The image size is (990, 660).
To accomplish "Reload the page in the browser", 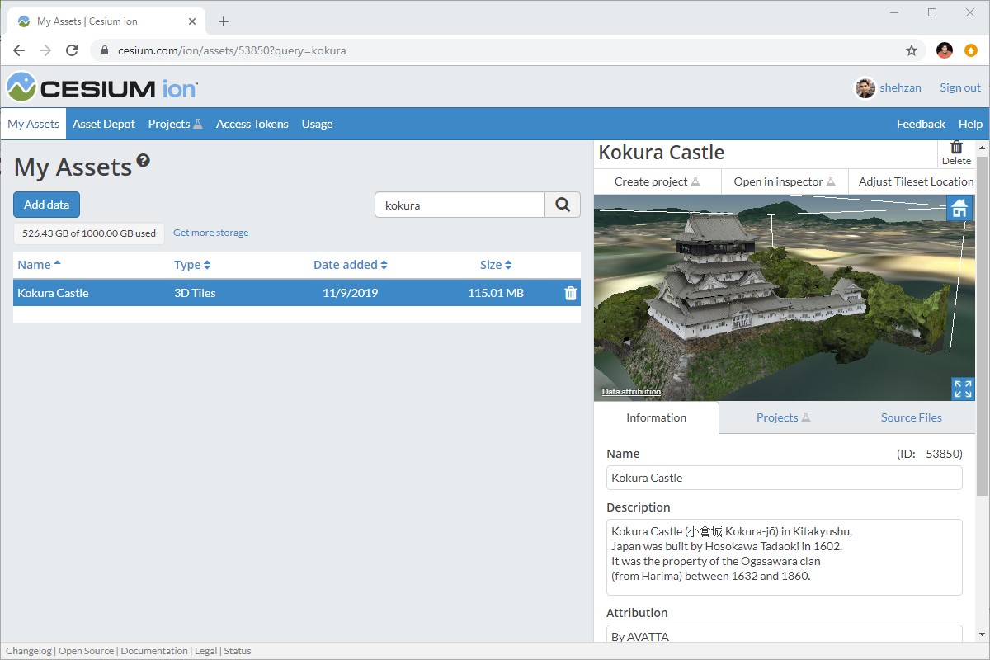I will click(x=72, y=50).
